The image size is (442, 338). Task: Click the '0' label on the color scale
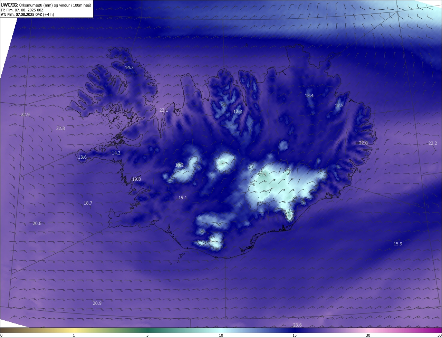point(1,335)
